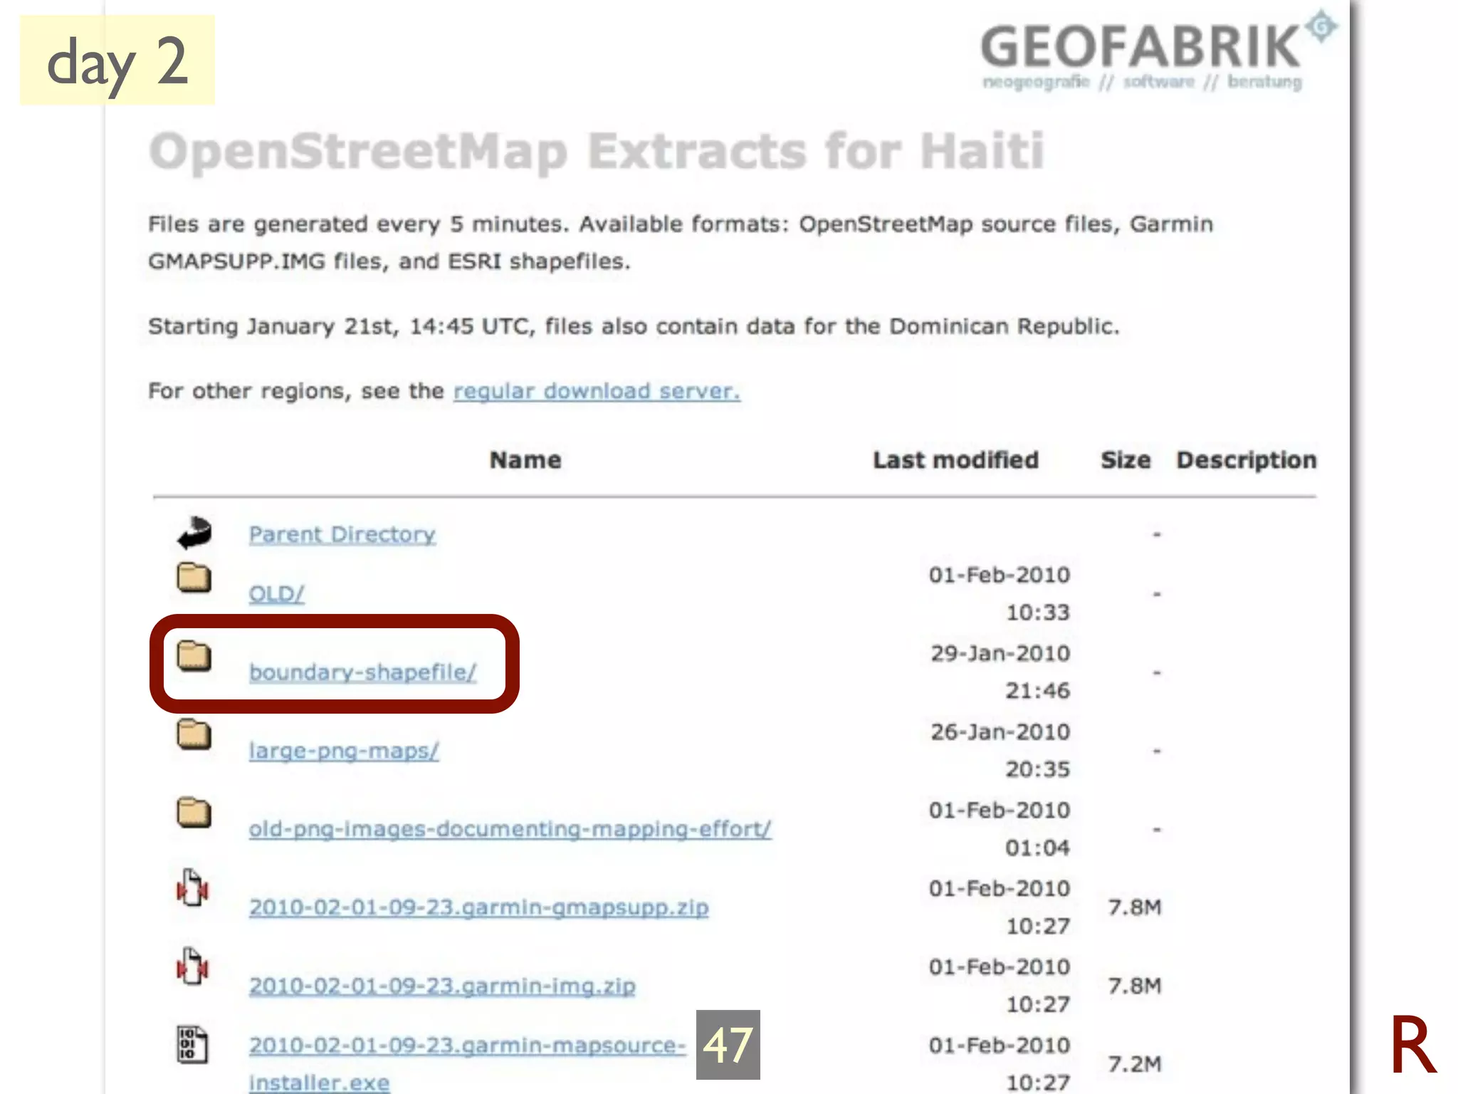Open the boundary-shapefile/ directory link

coord(362,672)
